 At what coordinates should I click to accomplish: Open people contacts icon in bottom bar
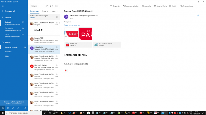tap(13, 108)
